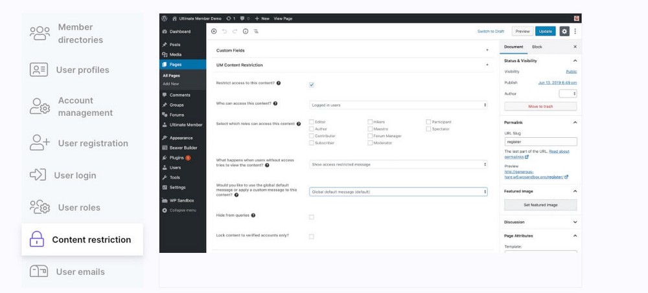
Task: Check the Contributor role checkbox
Action: point(311,136)
